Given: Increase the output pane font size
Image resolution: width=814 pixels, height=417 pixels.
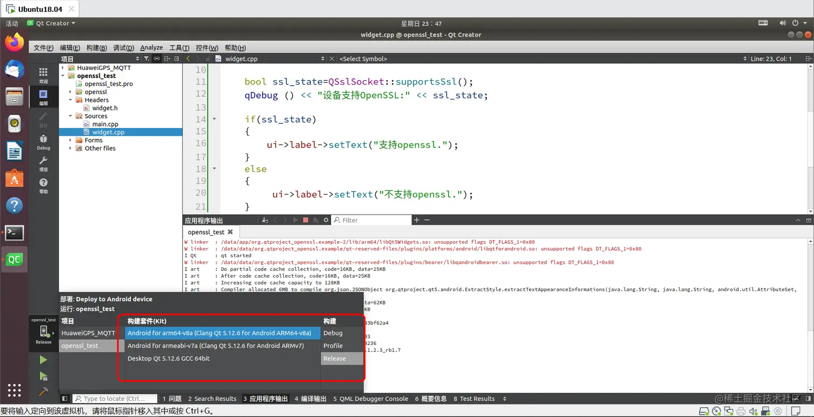Looking at the screenshot, I should coord(416,220).
